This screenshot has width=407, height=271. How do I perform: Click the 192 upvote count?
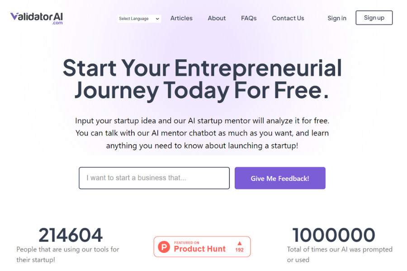click(239, 250)
